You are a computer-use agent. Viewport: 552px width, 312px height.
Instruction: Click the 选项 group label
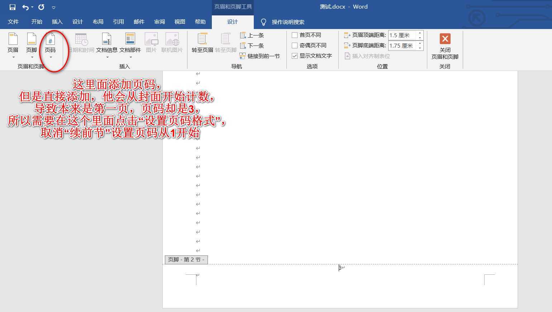click(x=312, y=67)
